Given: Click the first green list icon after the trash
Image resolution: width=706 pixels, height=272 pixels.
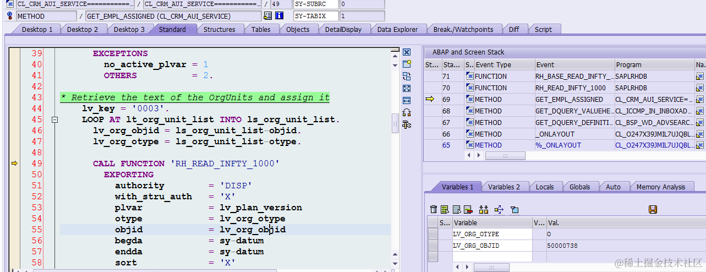Looking at the screenshot, I should tap(445, 209).
